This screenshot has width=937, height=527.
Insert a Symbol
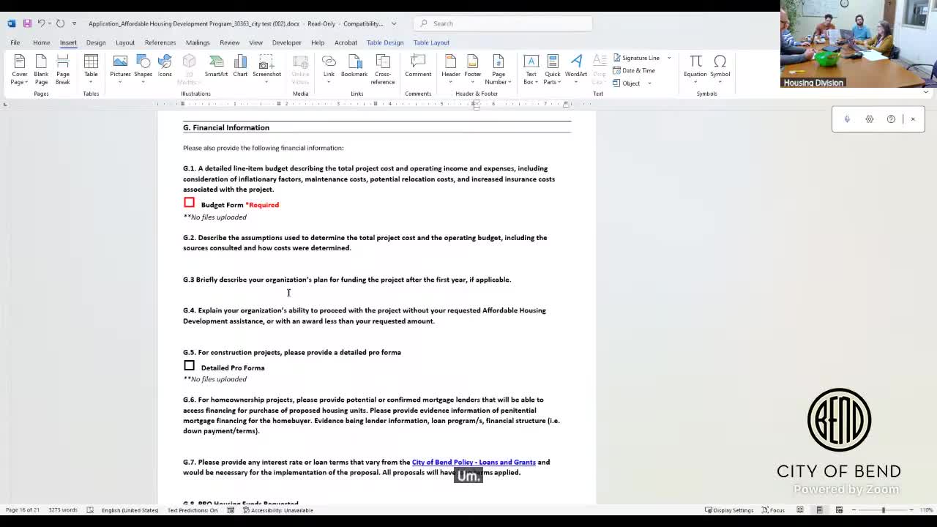pos(720,70)
